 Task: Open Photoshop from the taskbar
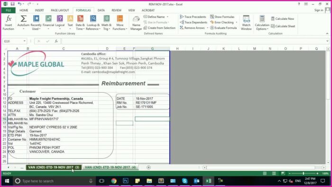126,181
